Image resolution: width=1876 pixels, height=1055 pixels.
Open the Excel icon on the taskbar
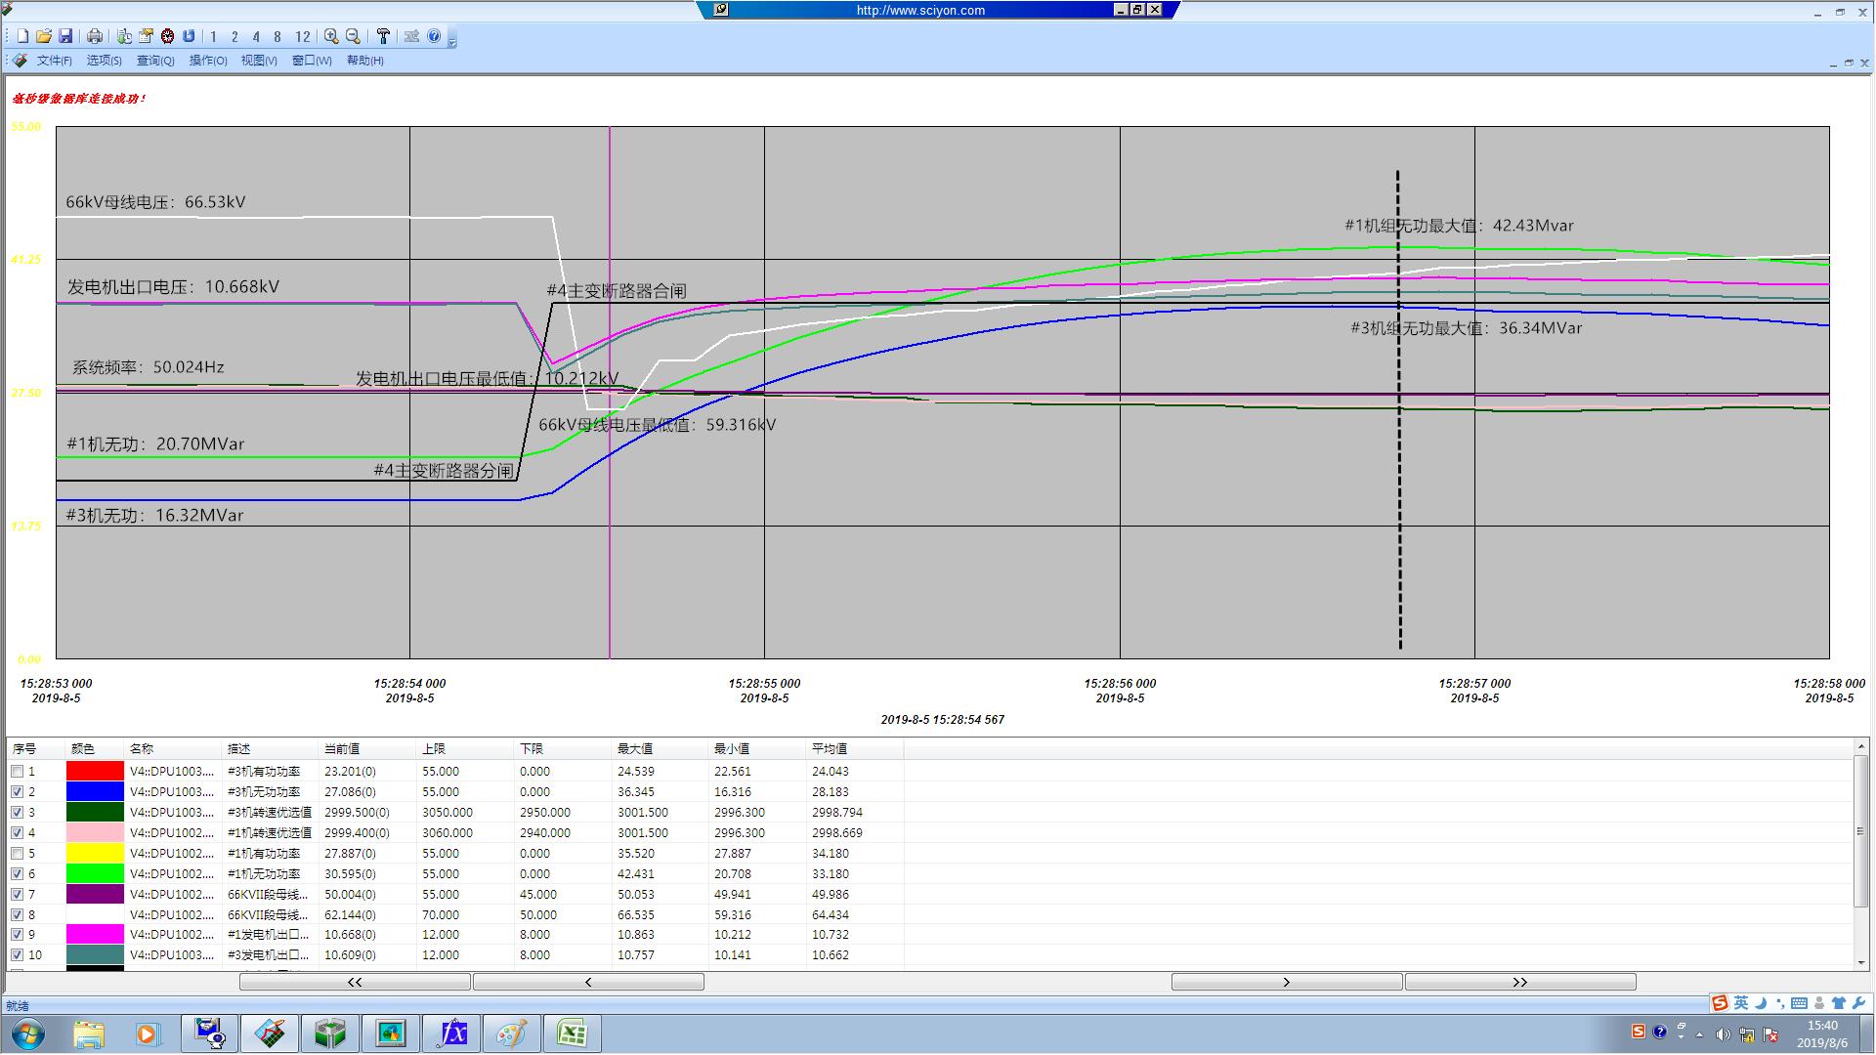click(572, 1034)
